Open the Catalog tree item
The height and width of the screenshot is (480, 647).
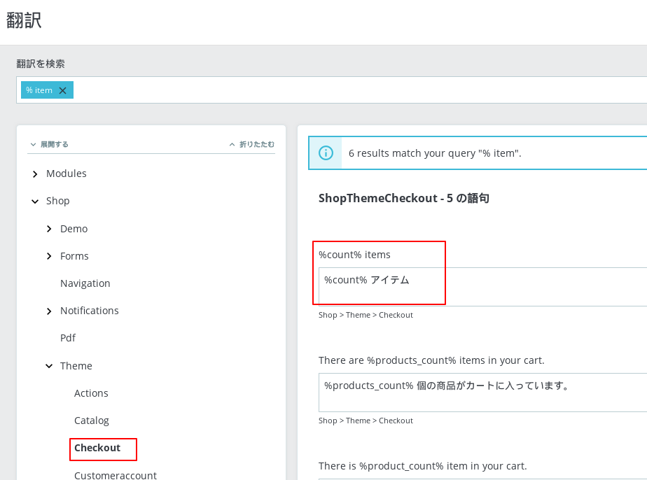92,421
